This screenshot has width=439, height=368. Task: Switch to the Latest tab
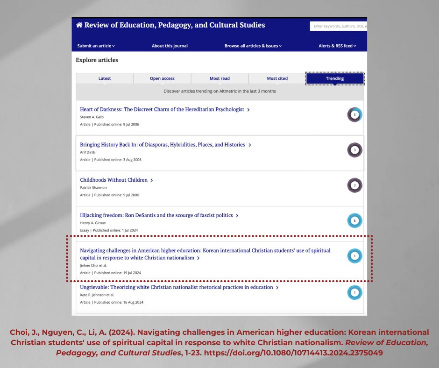(x=105, y=78)
